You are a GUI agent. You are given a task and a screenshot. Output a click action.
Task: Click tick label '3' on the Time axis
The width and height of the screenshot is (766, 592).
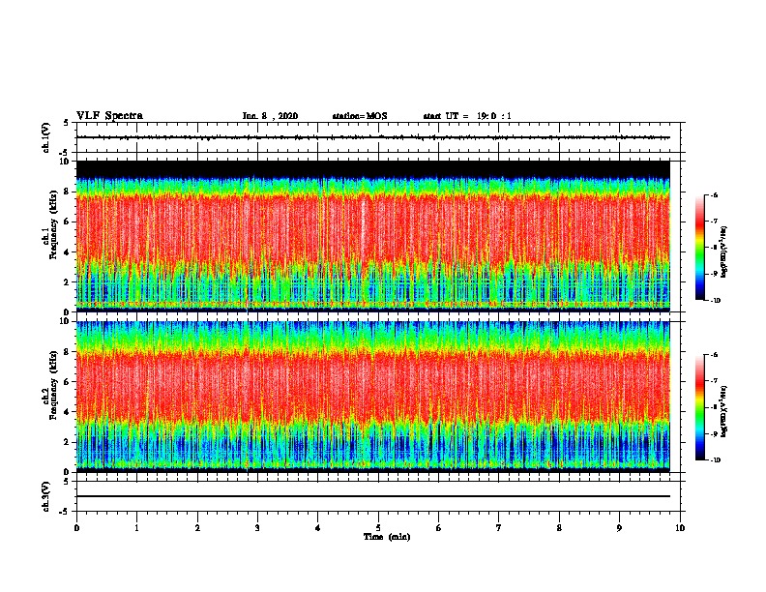pos(257,528)
